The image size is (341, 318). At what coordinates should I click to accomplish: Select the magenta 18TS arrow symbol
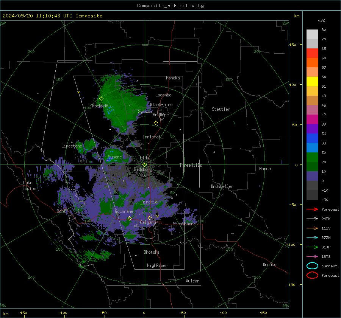[312, 257]
